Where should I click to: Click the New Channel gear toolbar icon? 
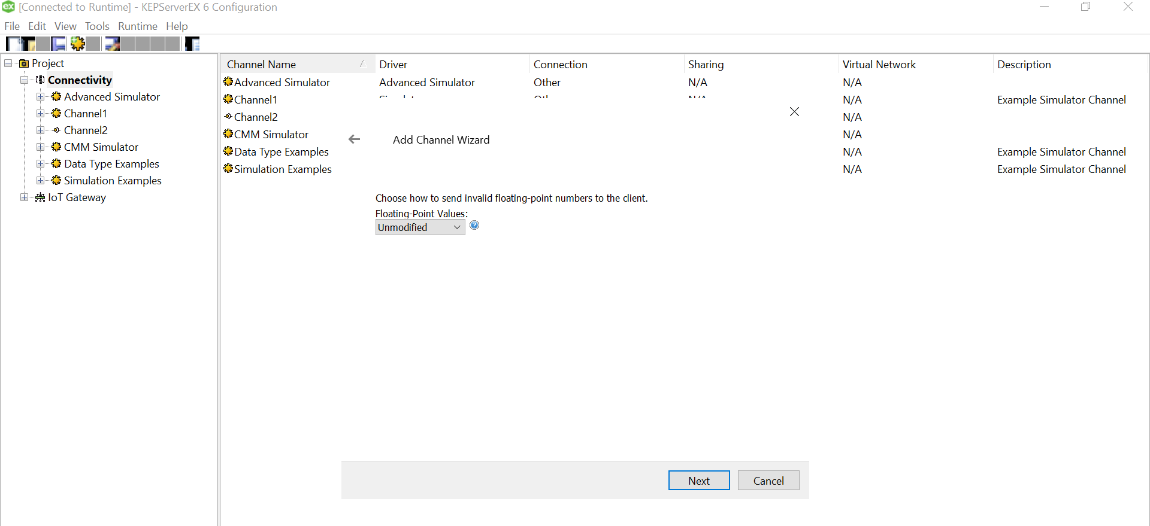[x=78, y=44]
